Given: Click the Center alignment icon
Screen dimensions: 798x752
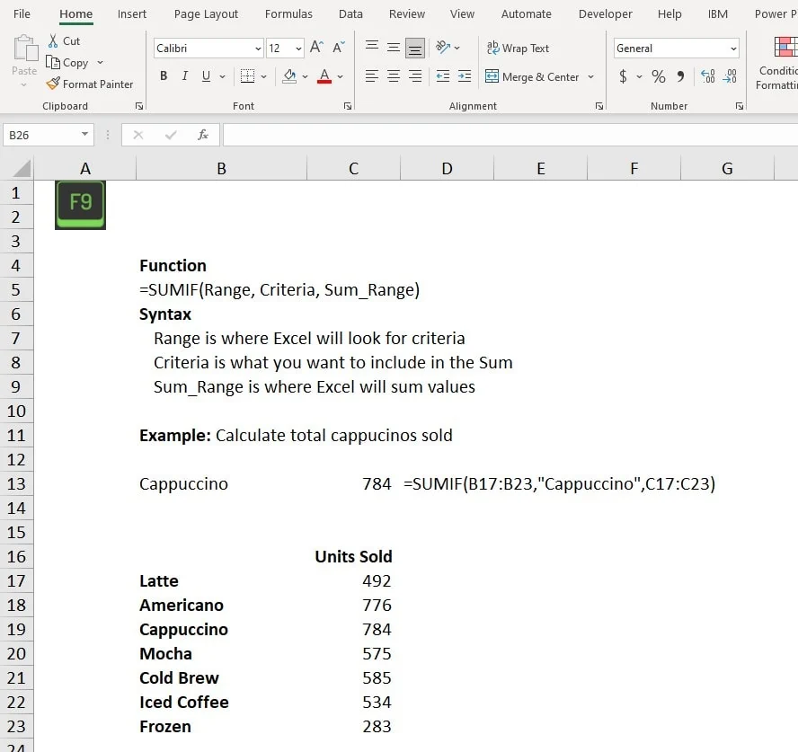Looking at the screenshot, I should pos(391,76).
